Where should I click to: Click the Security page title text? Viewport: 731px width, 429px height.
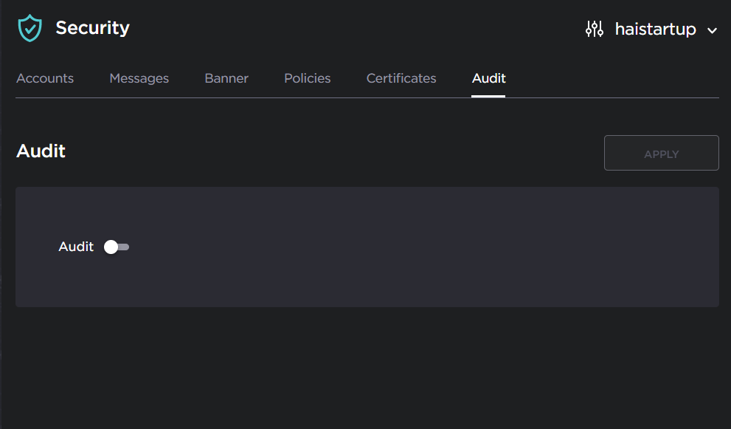(x=92, y=28)
